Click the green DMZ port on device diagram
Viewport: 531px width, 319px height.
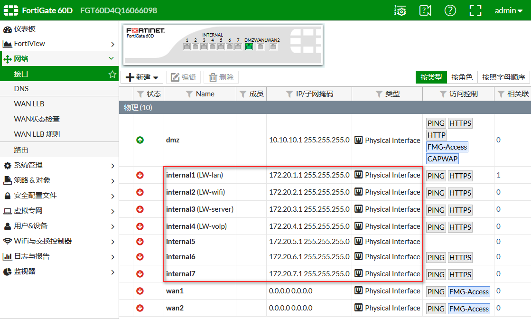pos(249,47)
